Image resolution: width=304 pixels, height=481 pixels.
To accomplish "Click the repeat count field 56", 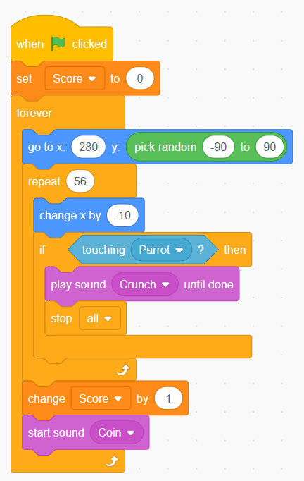I will (80, 181).
